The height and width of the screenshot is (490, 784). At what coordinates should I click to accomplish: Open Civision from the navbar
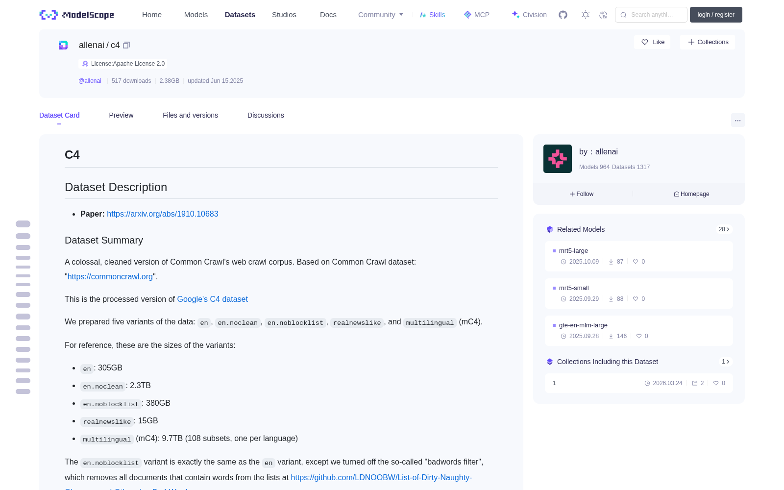coord(529,15)
